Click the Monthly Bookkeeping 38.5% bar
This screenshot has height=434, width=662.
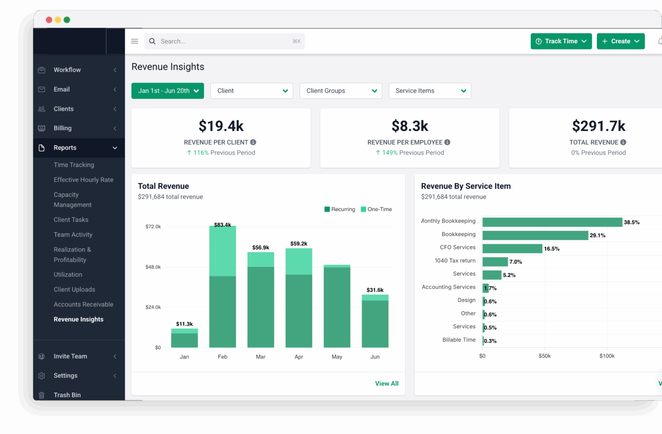553,222
